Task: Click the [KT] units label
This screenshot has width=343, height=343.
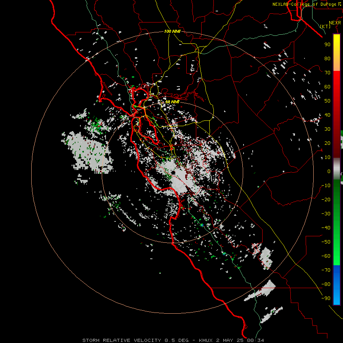Action: (x=325, y=26)
